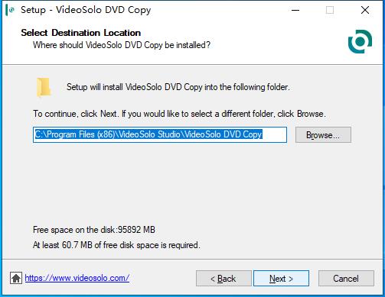
Task: Click the "Select Destination Location" heading
Action: tap(81, 33)
